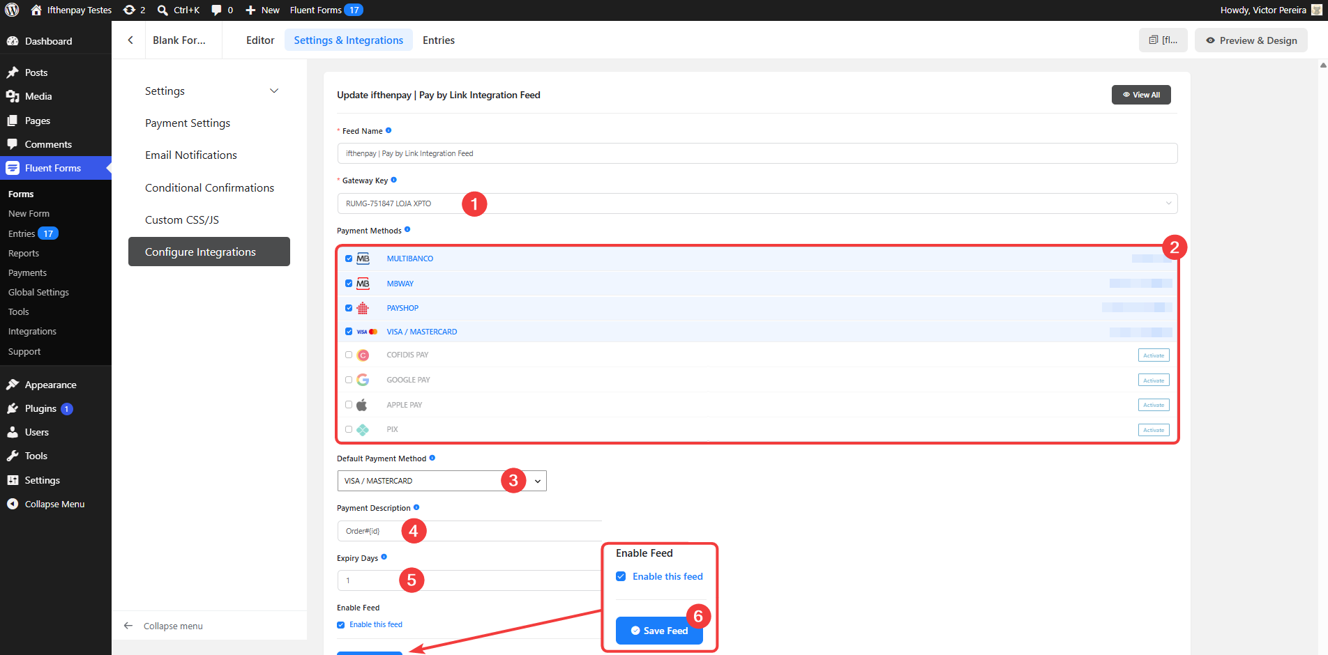Switch to the Editor tab
The height and width of the screenshot is (655, 1328).
(x=260, y=40)
